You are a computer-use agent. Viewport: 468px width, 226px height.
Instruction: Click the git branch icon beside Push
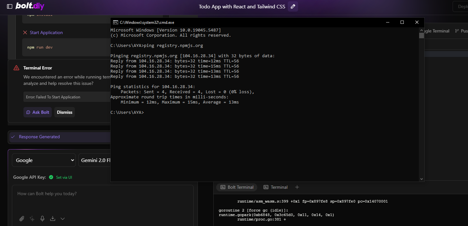tap(457, 31)
